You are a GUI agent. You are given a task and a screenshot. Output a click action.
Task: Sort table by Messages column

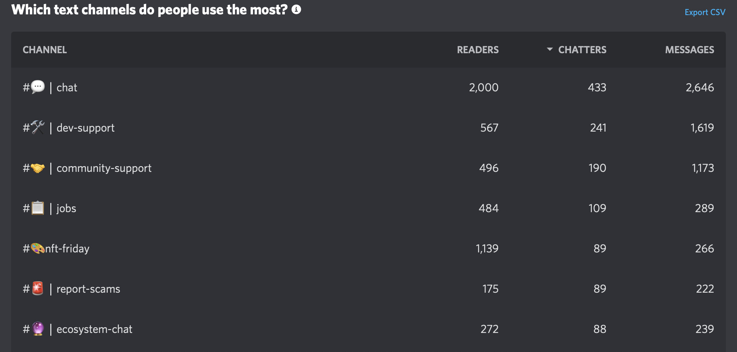(689, 50)
